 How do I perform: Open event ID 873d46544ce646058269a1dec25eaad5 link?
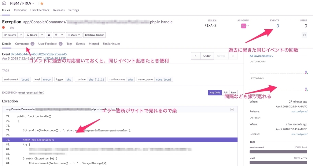click(39, 54)
